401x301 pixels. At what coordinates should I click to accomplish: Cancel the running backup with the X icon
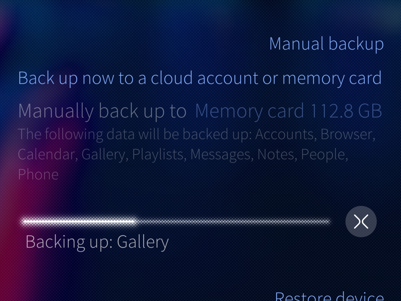tap(361, 222)
